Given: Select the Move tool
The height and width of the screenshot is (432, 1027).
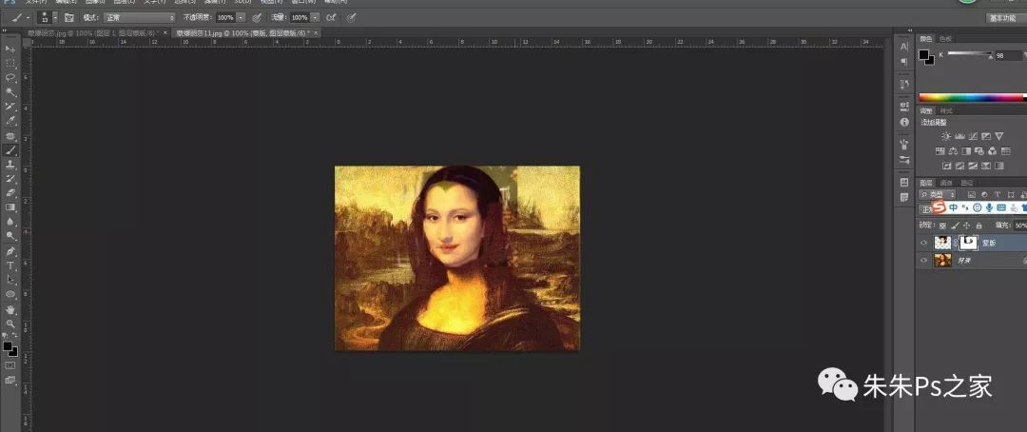Looking at the screenshot, I should point(10,49).
